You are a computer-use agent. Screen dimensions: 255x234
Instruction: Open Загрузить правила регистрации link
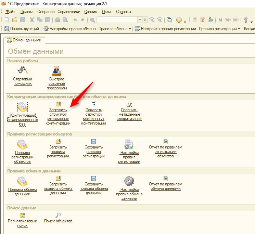pyautogui.click(x=58, y=152)
